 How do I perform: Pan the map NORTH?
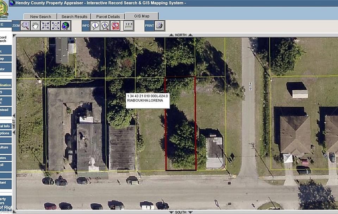pos(181,35)
